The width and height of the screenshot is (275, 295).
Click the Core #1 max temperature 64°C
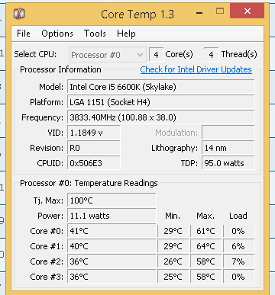(206, 246)
